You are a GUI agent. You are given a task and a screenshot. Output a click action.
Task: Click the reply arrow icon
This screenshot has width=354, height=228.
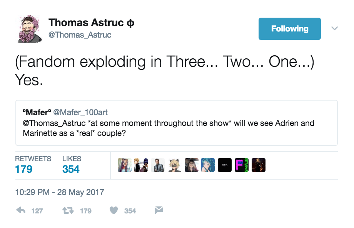(x=21, y=210)
